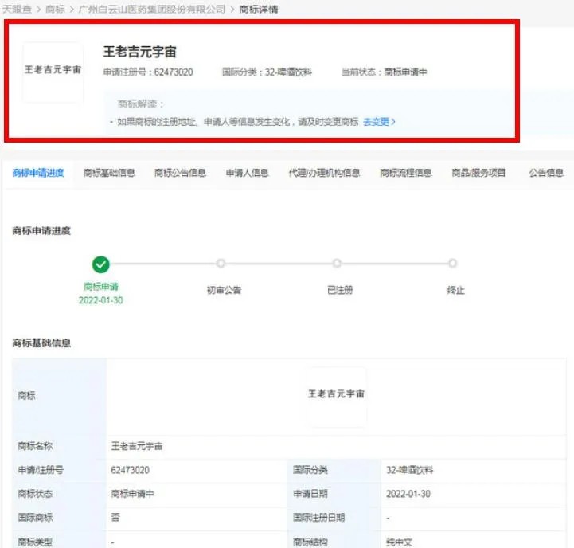Open the 商标流程信息 tab
Viewport: 574px width, 548px height.
click(405, 173)
